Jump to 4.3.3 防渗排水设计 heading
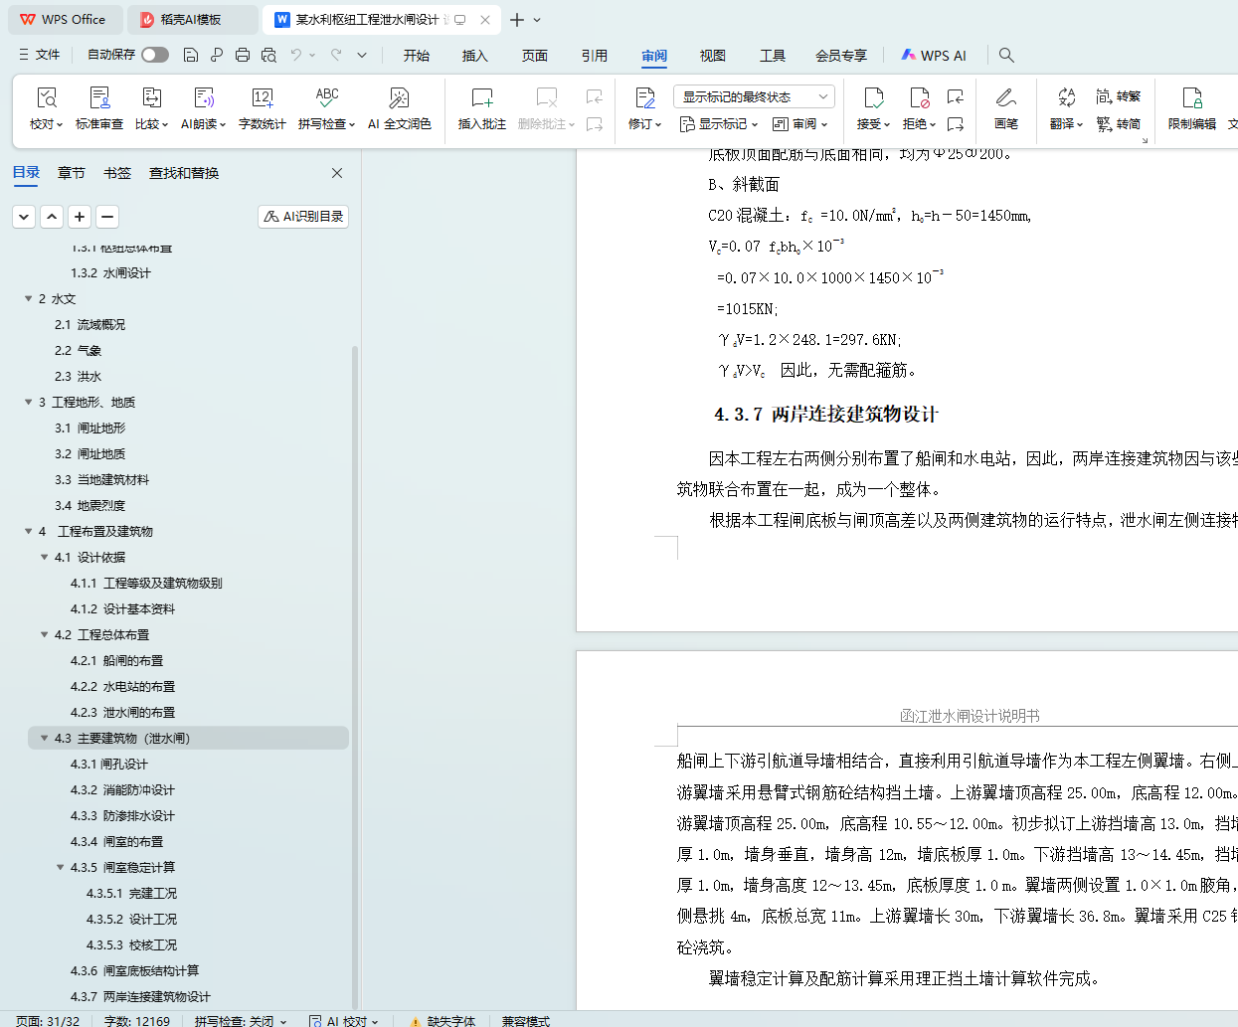 (x=122, y=815)
